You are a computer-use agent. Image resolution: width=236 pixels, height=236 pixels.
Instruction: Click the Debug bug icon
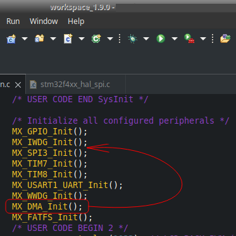point(132,38)
